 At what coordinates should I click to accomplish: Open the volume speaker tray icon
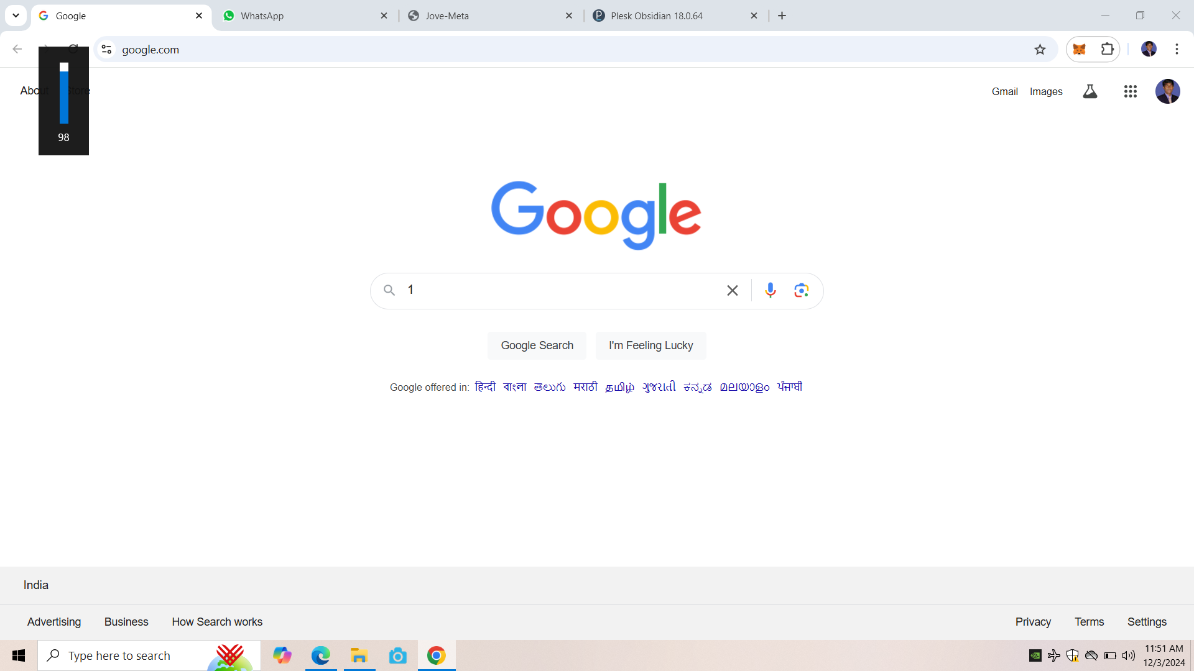click(1128, 655)
